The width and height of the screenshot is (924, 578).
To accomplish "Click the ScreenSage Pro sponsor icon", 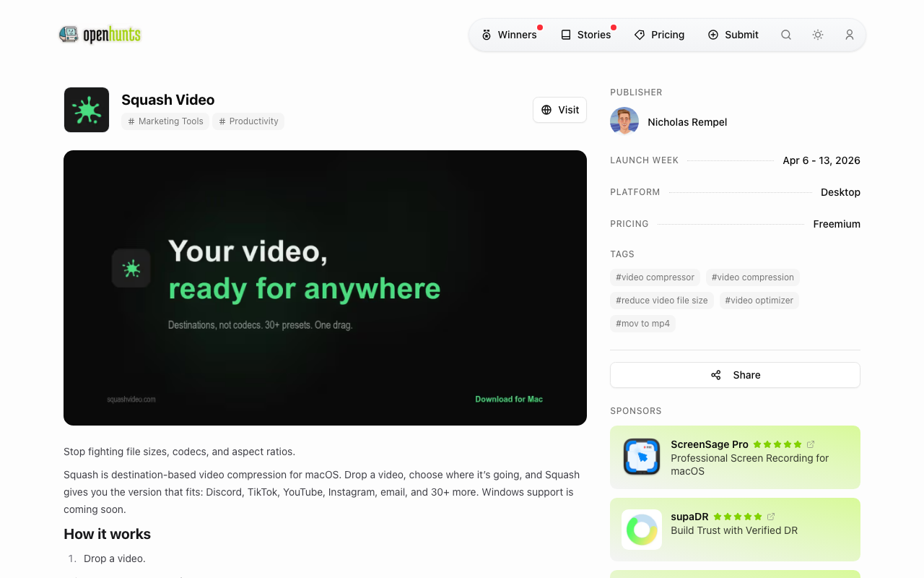I will coord(642,457).
